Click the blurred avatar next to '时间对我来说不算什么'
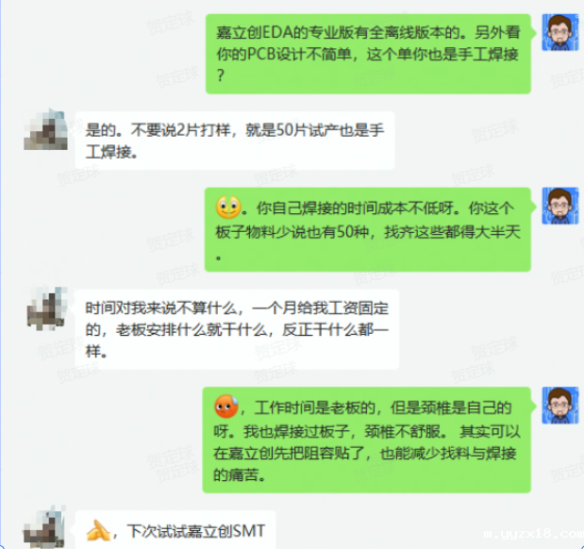The height and width of the screenshot is (549, 584). (x=46, y=308)
